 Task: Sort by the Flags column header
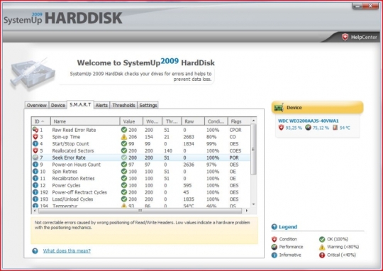pyautogui.click(x=239, y=121)
